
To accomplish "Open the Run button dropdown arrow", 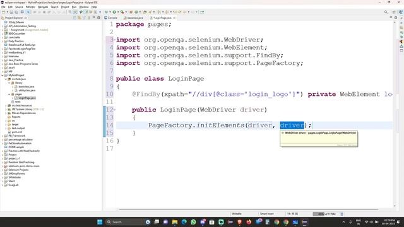I will pos(118,12).
